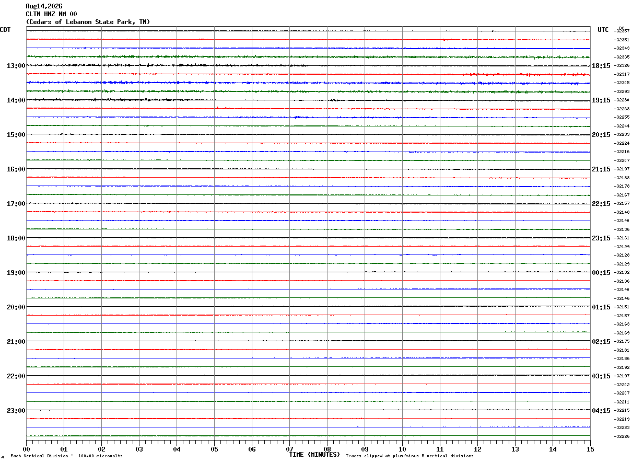Click the 23:15 UTC time label
Viewport: 632px width, 463px height.
601,238
